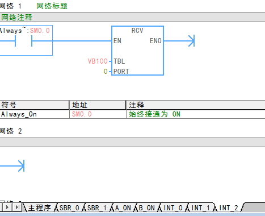Switch to the 主程序 tab
Image resolution: width=265 pixels, height=216 pixels.
[40, 208]
